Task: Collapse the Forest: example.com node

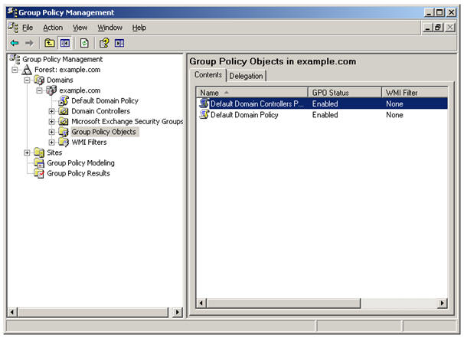Action: 15,70
